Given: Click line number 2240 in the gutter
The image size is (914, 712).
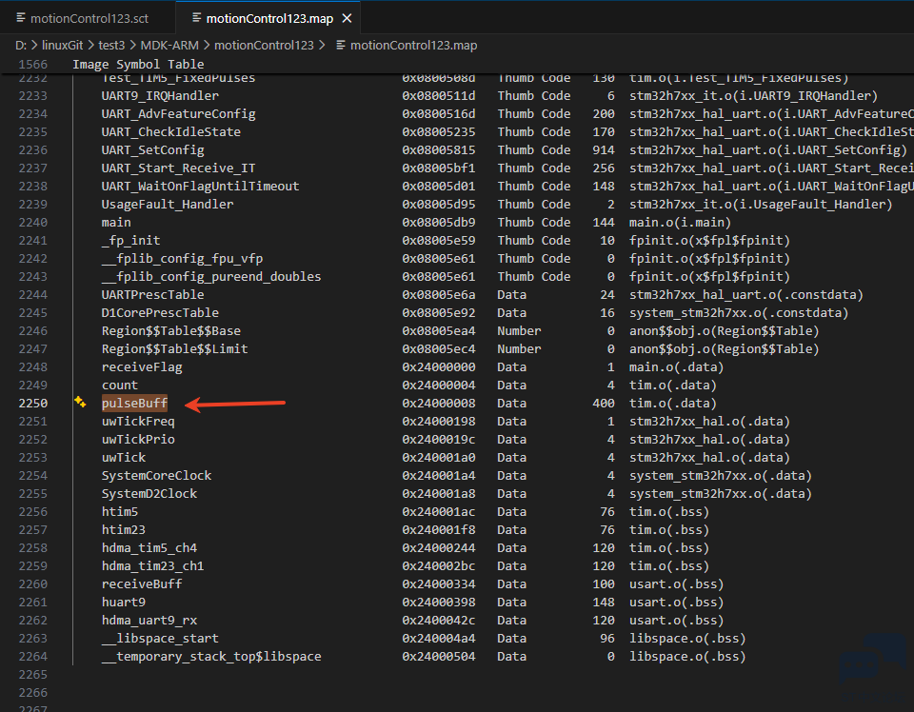Looking at the screenshot, I should [32, 222].
